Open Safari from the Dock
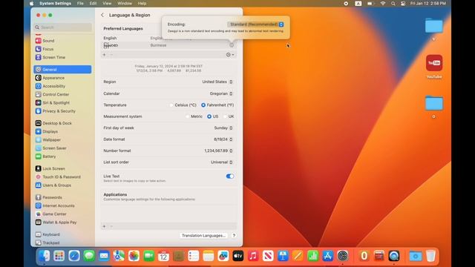Viewport: 475px width, 267px height. [x=74, y=256]
